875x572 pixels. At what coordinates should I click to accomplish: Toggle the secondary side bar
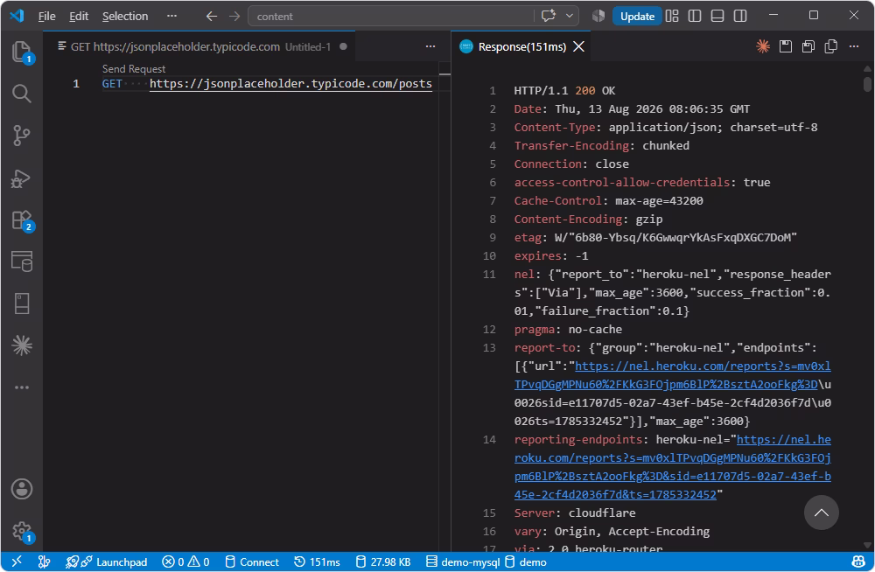click(x=740, y=17)
